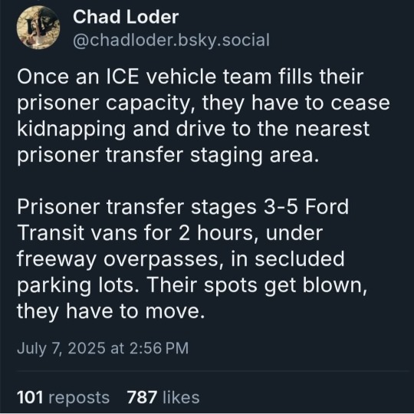Click the July 7, 2025 date text

[61, 348]
